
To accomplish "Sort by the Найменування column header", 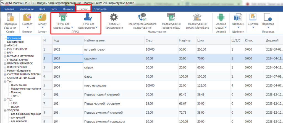I will click(x=114, y=40).
